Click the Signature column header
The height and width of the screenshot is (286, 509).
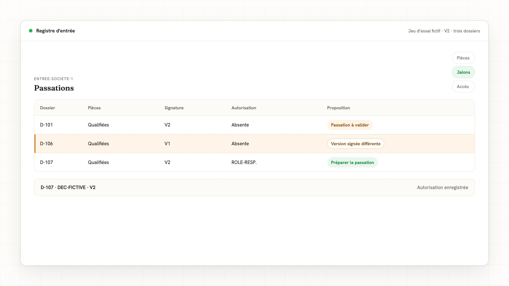click(x=174, y=108)
